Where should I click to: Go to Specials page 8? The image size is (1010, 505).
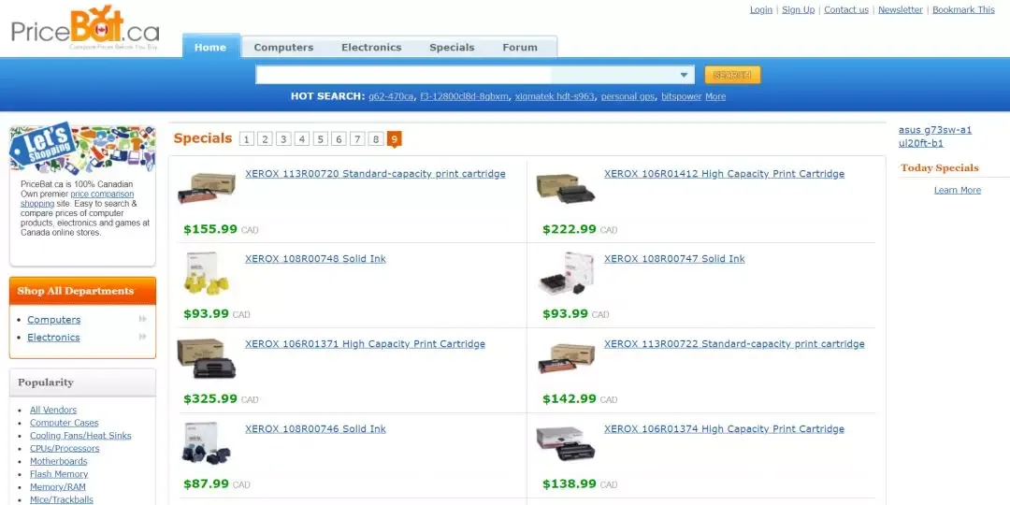(x=376, y=138)
